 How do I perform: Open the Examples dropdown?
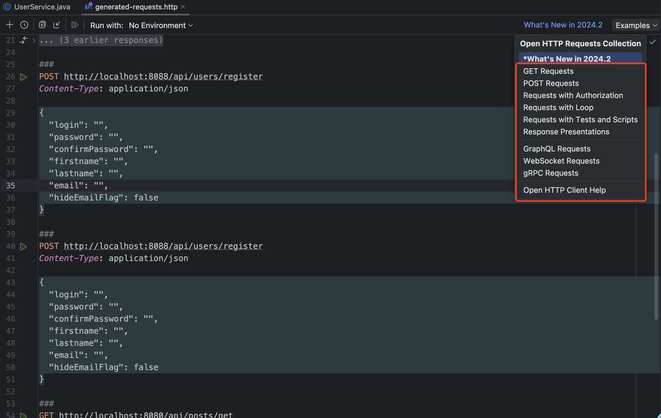pos(636,25)
